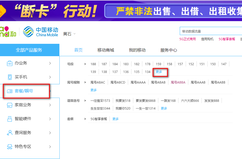The image size is (242, 159).
Task: Select number prefix 188
Action: point(93,64)
